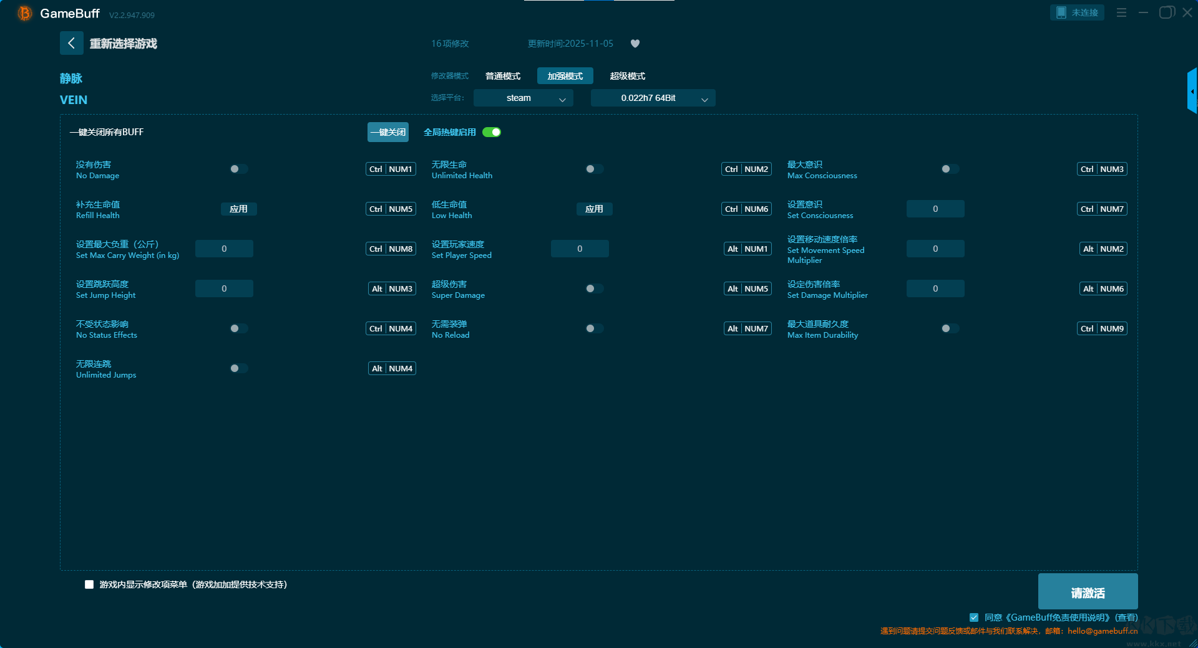Click the GameBuff logo icon
Screen dimensions: 1198x648
24,13
